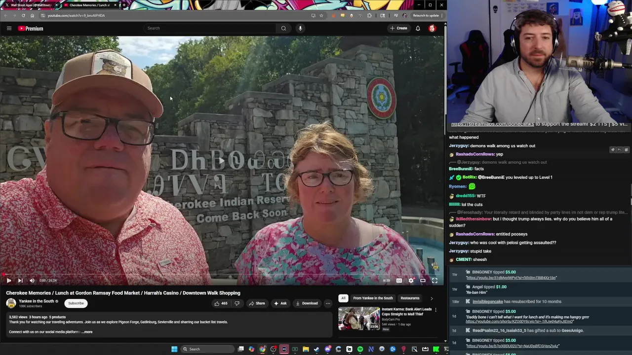Select the Restaurants filter chip
This screenshot has height=355, width=632.
coord(410,298)
